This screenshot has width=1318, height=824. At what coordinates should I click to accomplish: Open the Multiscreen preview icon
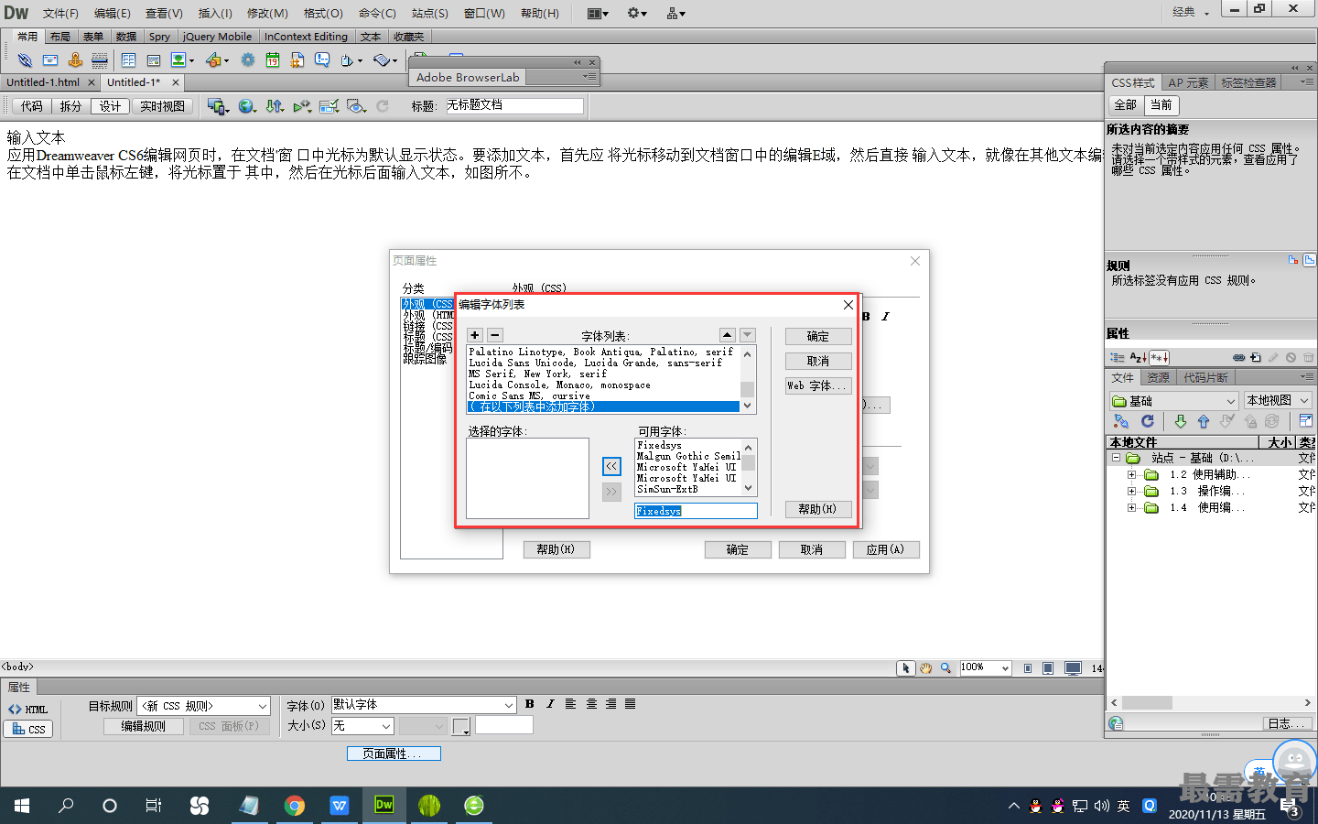point(217,106)
